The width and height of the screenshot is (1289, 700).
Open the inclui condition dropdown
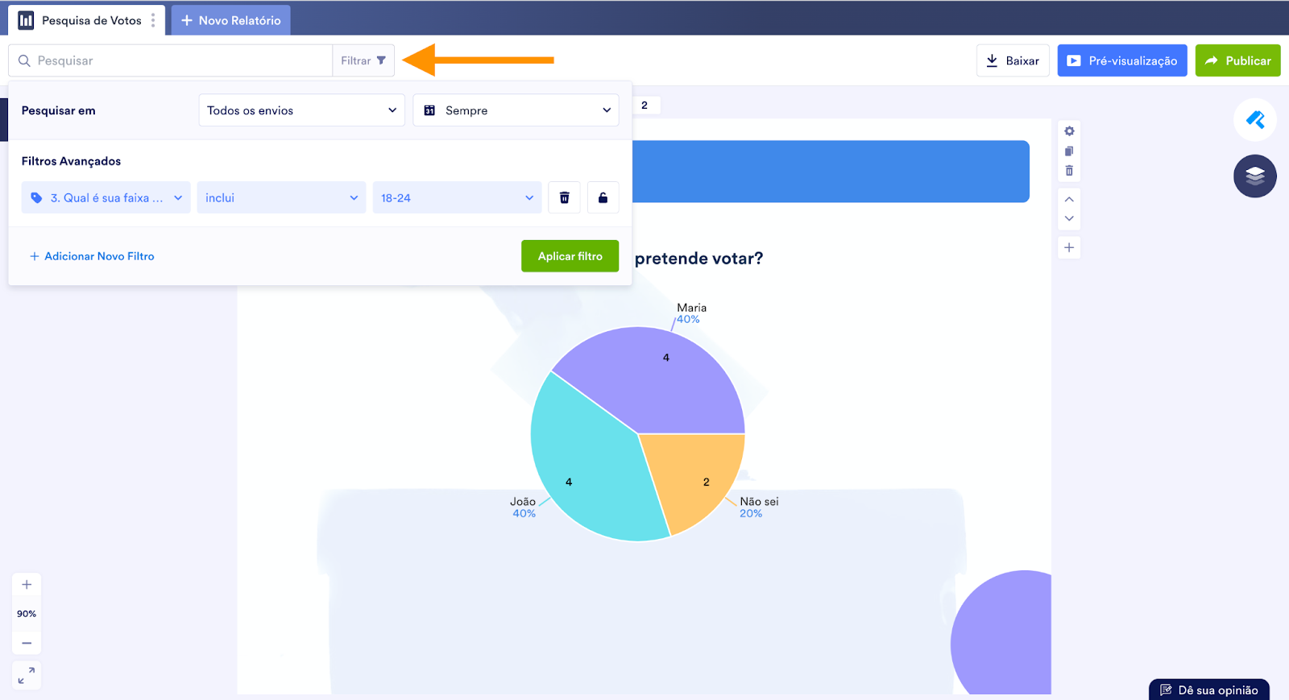[x=281, y=197]
